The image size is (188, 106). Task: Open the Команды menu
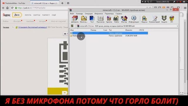tap(79, 14)
